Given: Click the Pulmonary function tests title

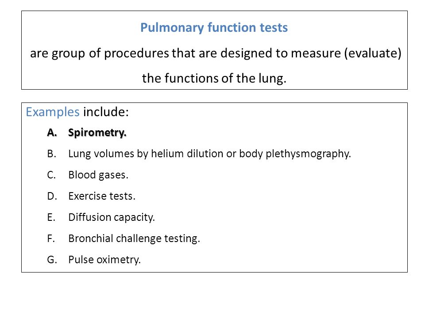Looking at the screenshot, I should (214, 28).
